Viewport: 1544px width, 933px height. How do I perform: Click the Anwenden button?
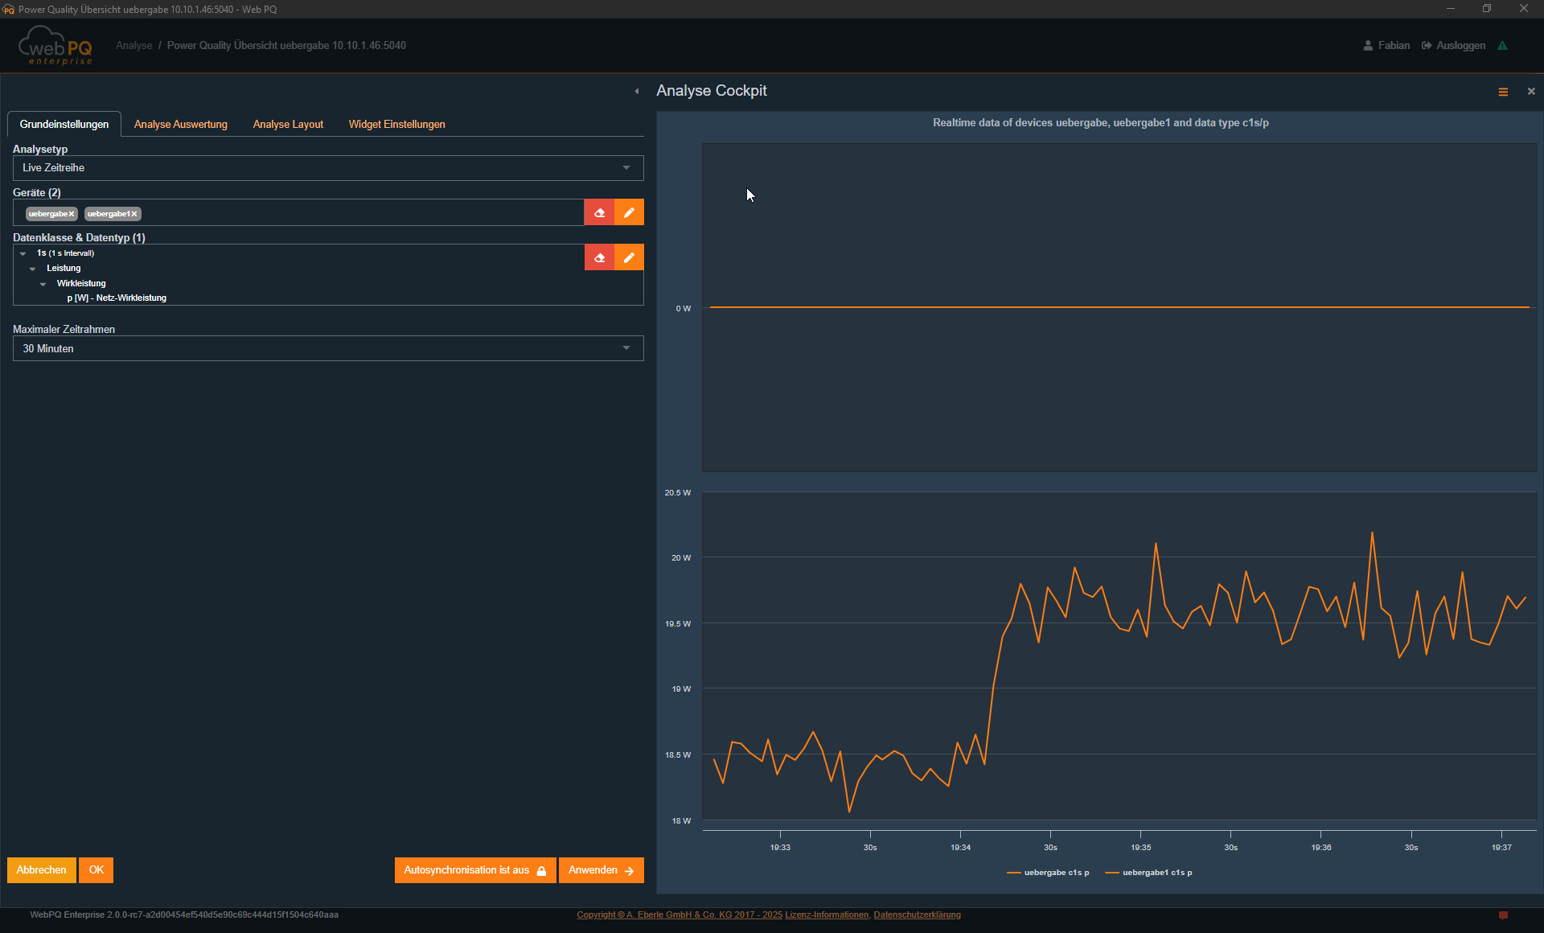pyautogui.click(x=601, y=870)
